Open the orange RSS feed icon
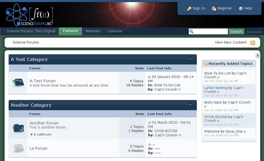 253,43
